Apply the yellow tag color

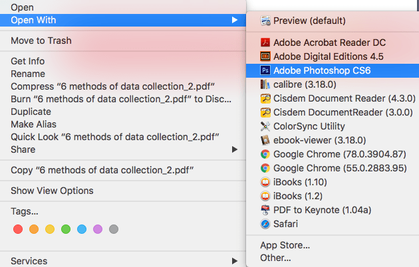coord(50,229)
